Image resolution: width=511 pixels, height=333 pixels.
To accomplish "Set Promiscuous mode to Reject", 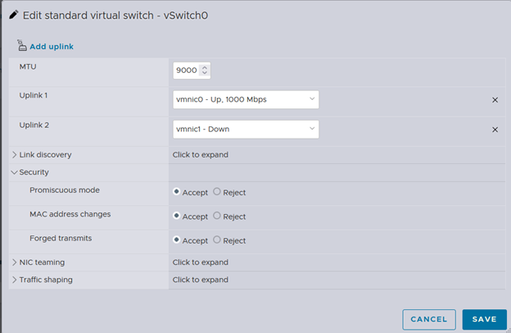I will coord(217,192).
